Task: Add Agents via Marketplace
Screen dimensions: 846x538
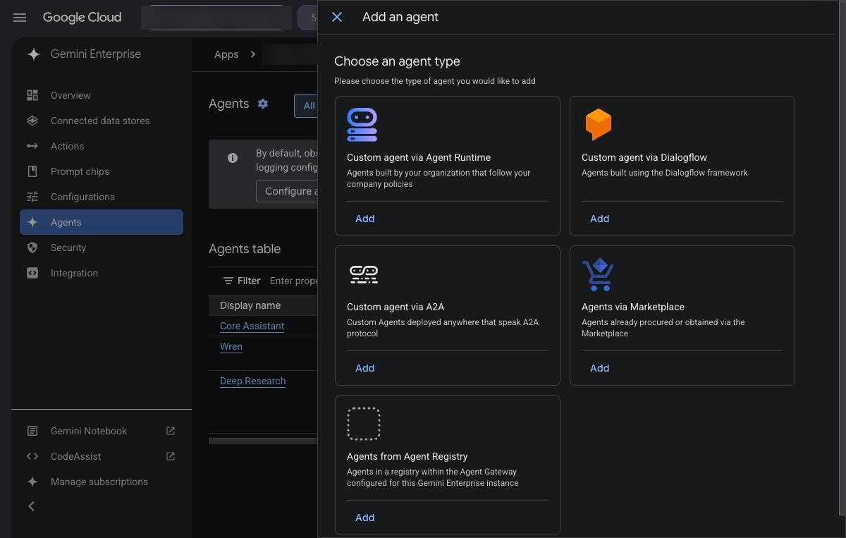Action: pyautogui.click(x=599, y=368)
